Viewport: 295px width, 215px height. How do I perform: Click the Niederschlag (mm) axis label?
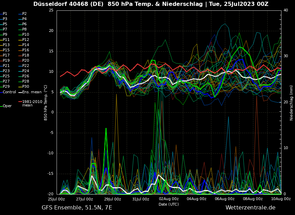tap(292, 103)
